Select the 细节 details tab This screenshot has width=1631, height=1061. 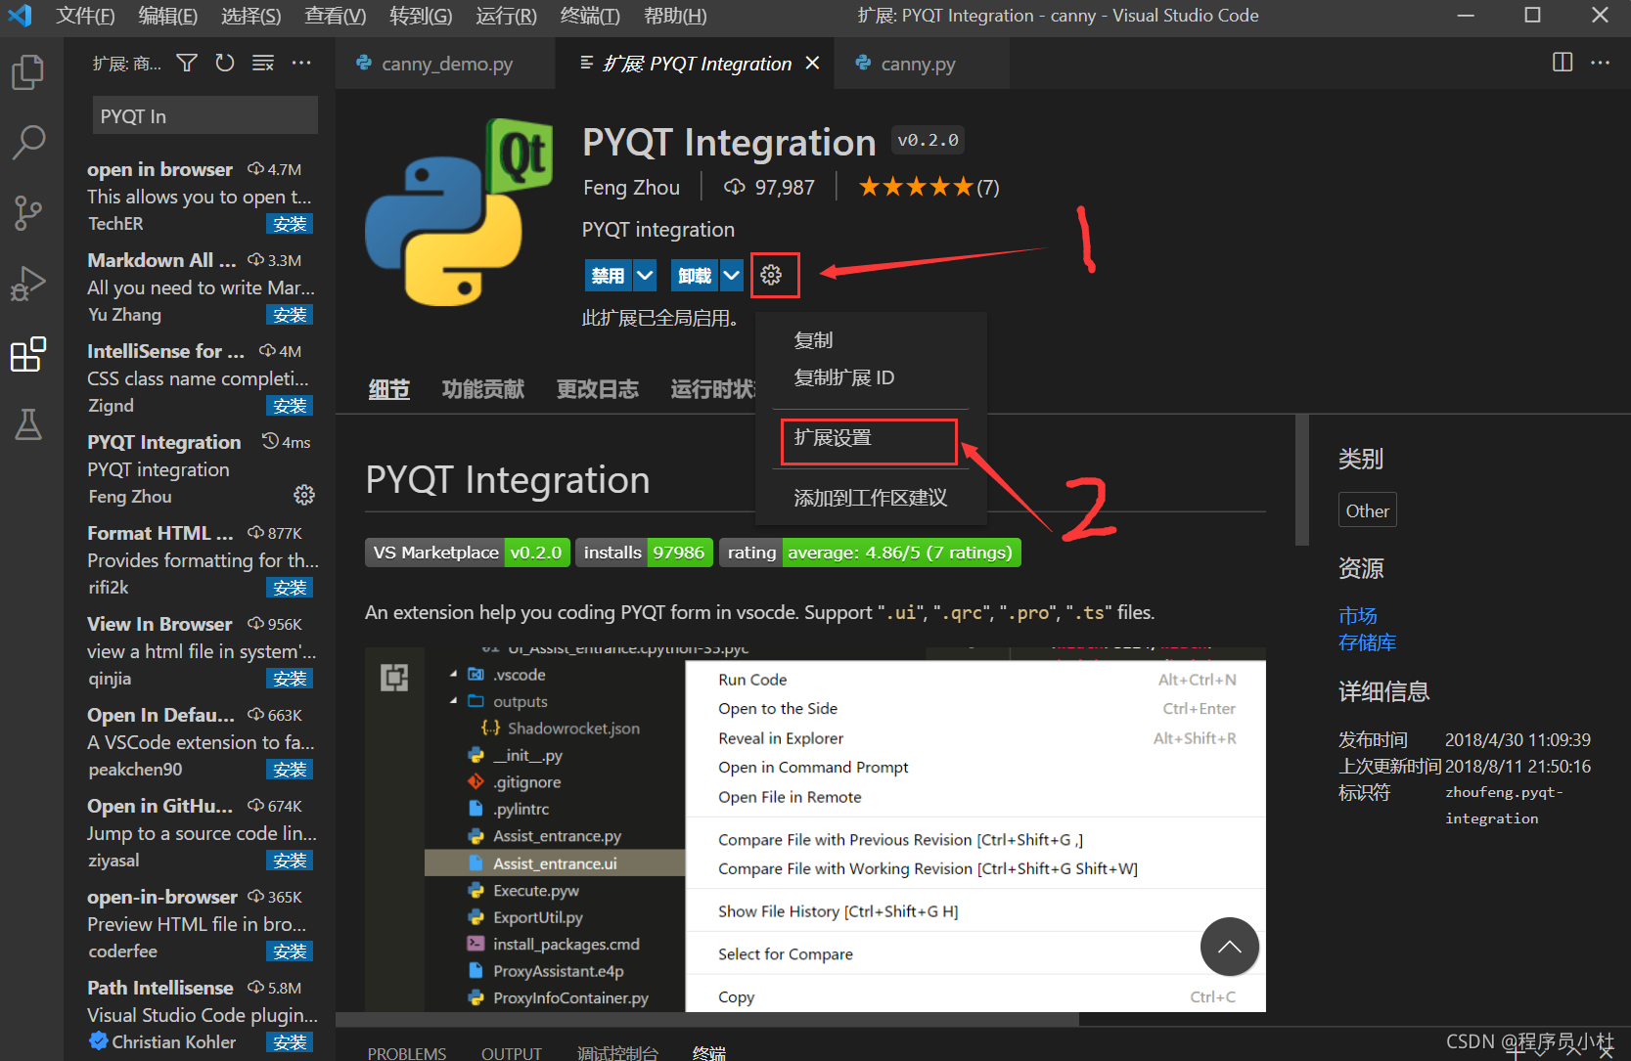point(389,389)
